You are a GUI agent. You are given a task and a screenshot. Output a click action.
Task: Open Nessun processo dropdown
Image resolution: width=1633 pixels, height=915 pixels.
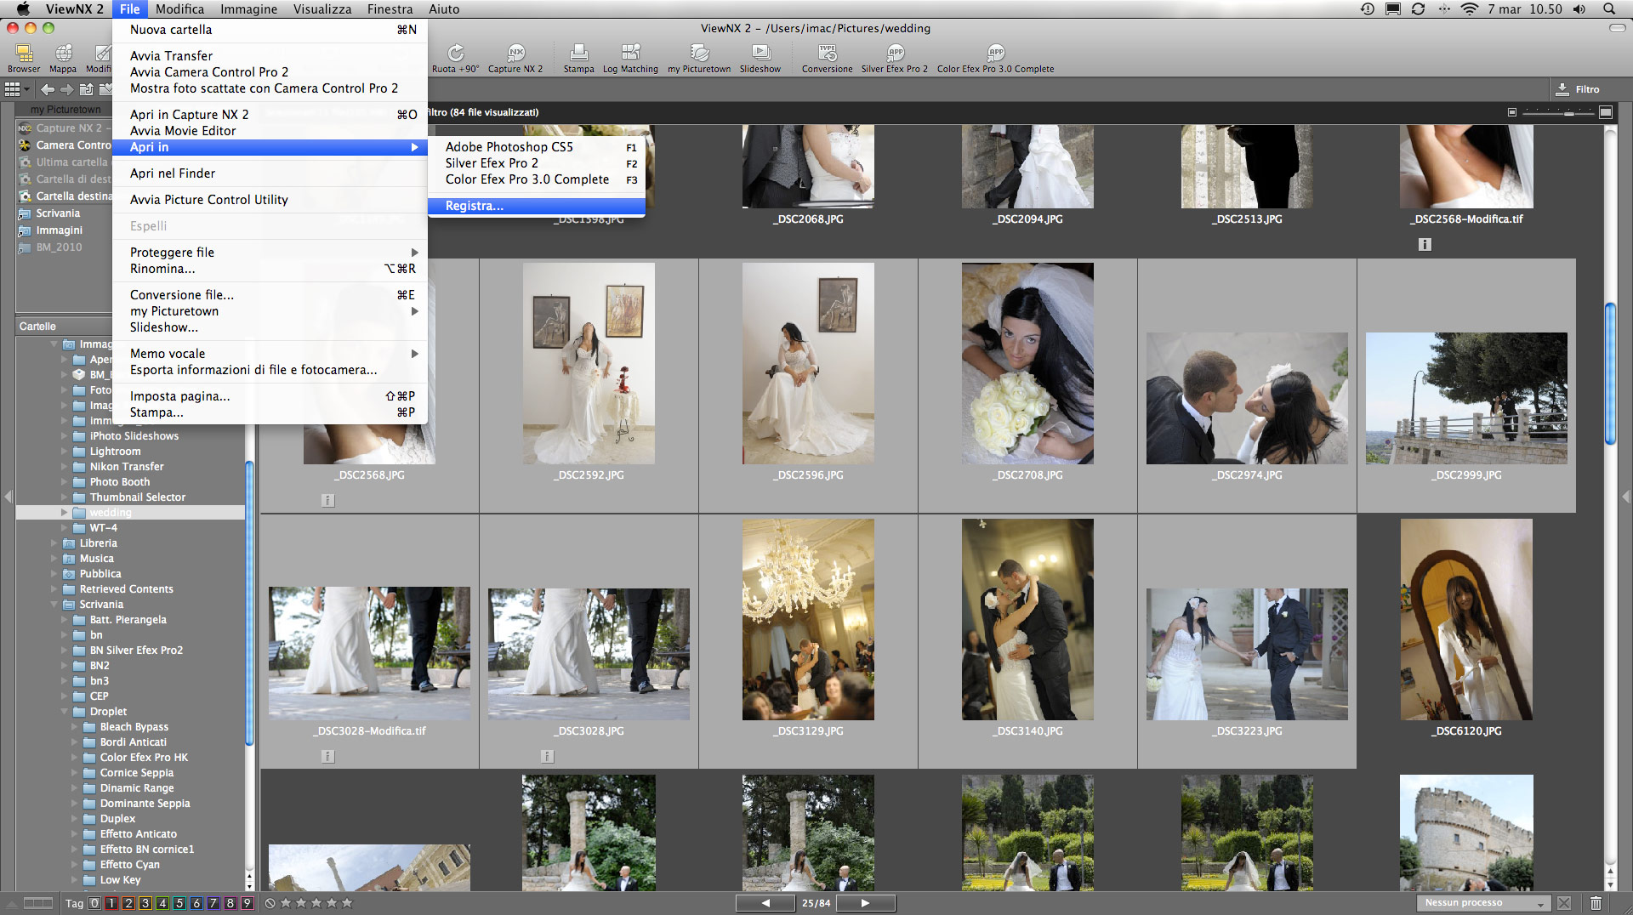[x=1483, y=903]
